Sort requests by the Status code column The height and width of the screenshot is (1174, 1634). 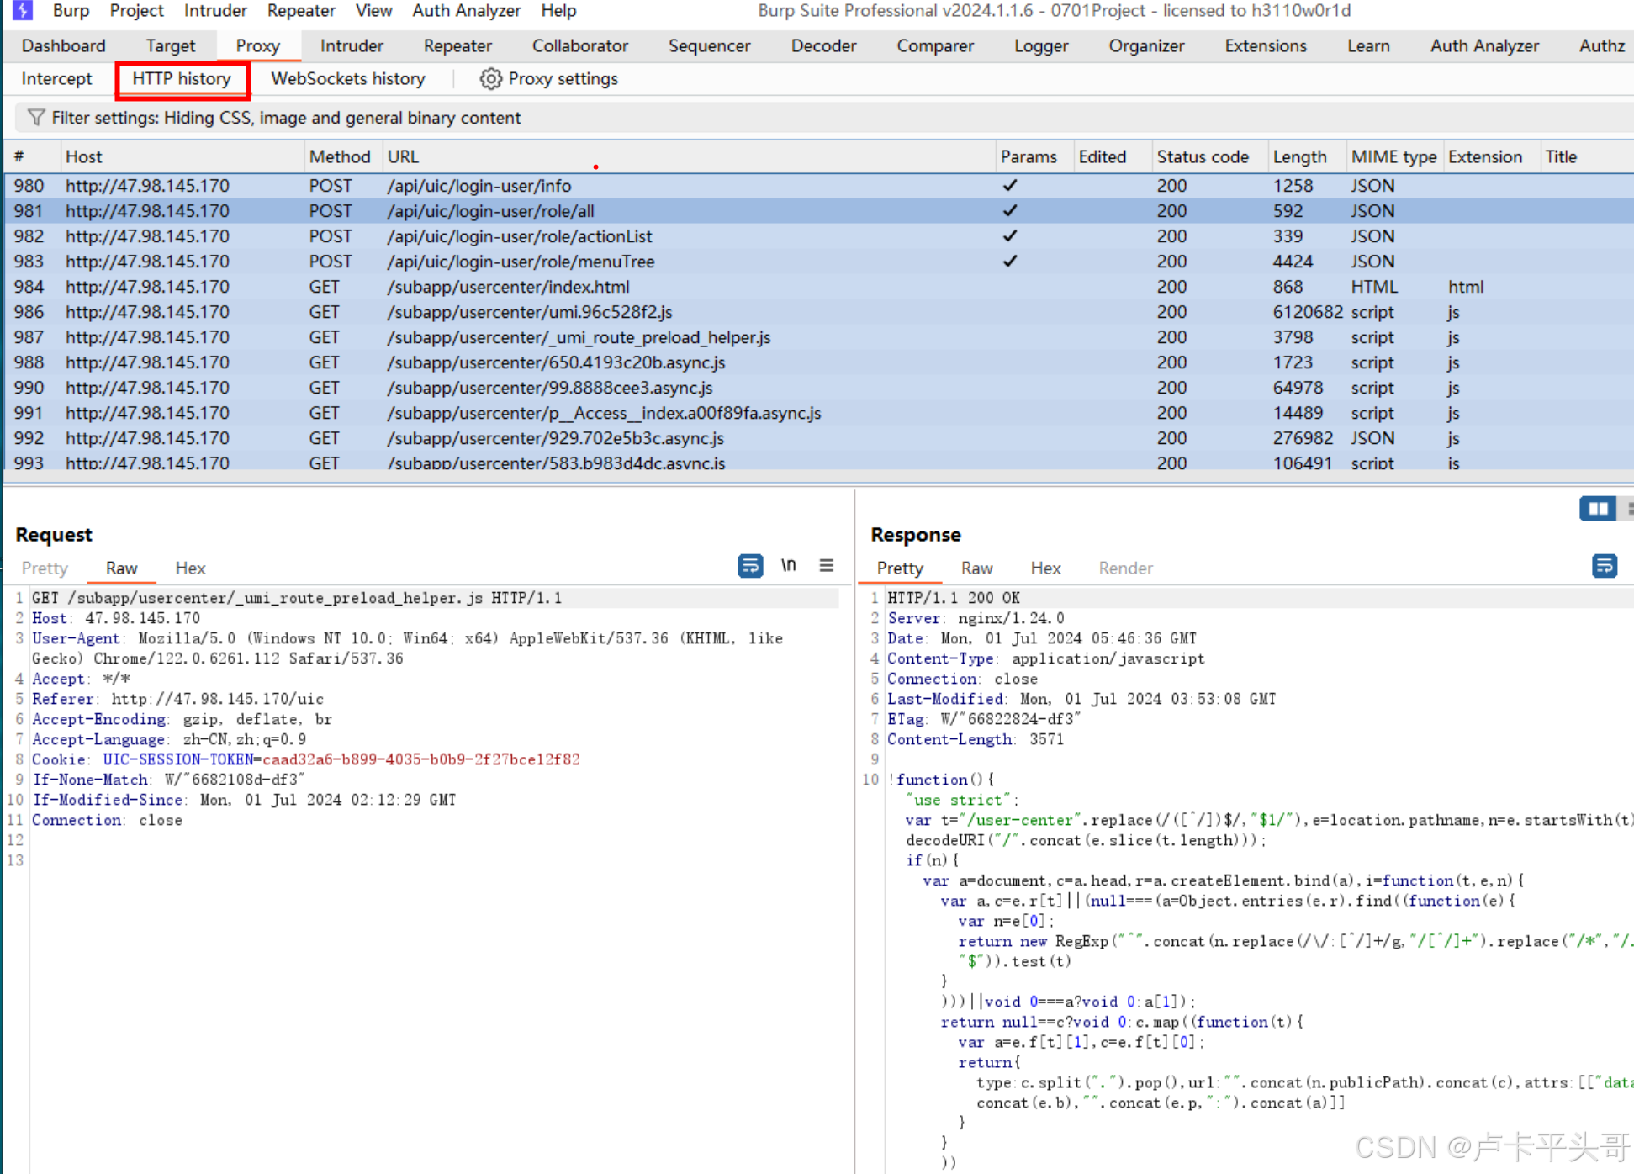(1203, 156)
